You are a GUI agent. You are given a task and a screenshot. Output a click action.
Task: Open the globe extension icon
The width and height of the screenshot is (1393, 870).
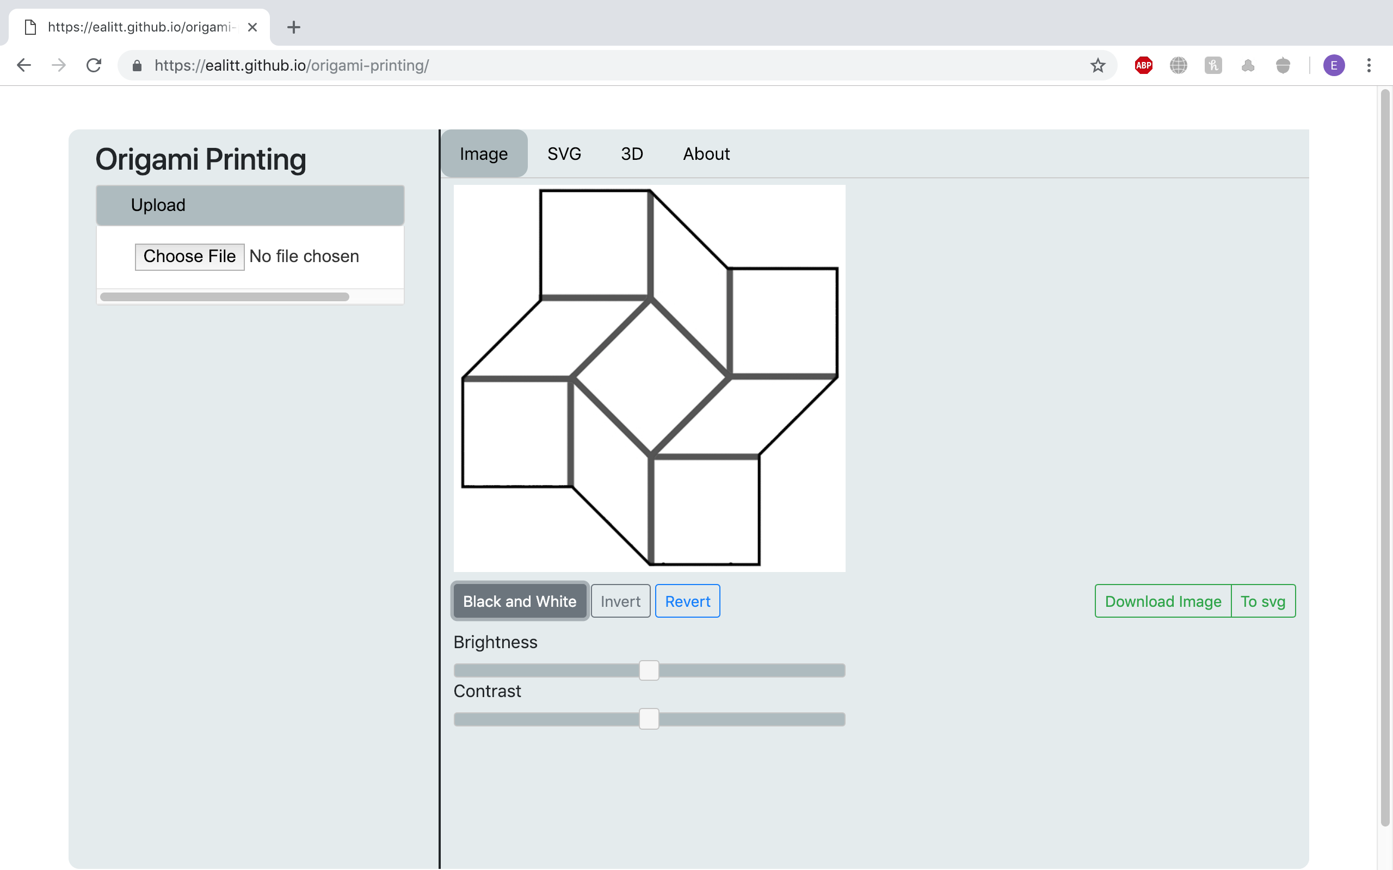1179,65
